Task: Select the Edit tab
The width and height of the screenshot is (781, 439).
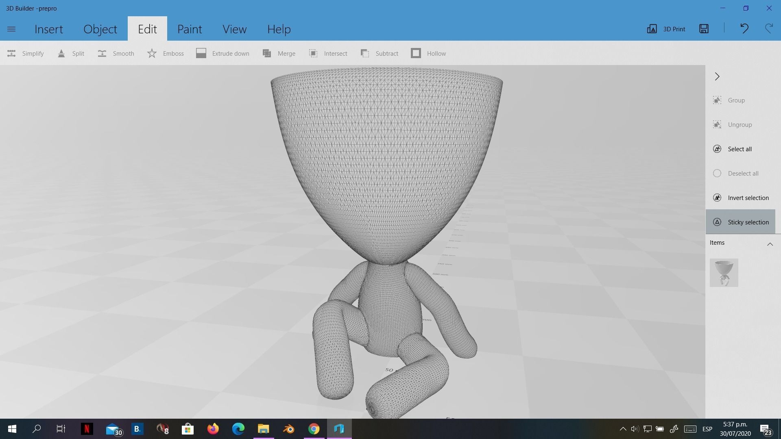Action: (x=147, y=29)
